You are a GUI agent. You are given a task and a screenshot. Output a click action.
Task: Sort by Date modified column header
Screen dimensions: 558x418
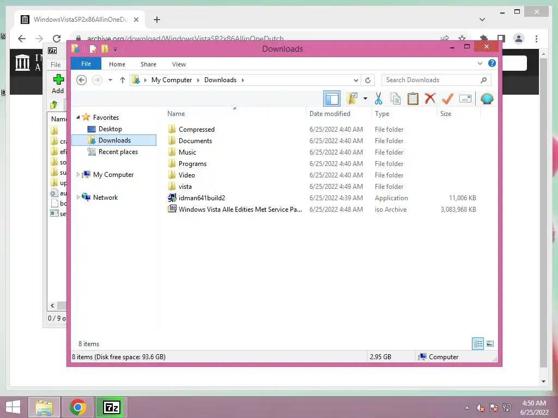coord(338,113)
